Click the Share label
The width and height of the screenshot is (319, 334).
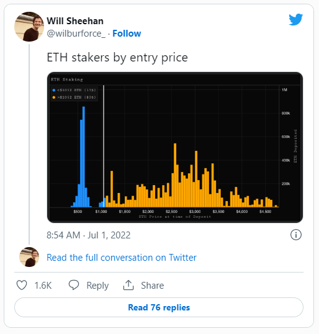coord(153,286)
